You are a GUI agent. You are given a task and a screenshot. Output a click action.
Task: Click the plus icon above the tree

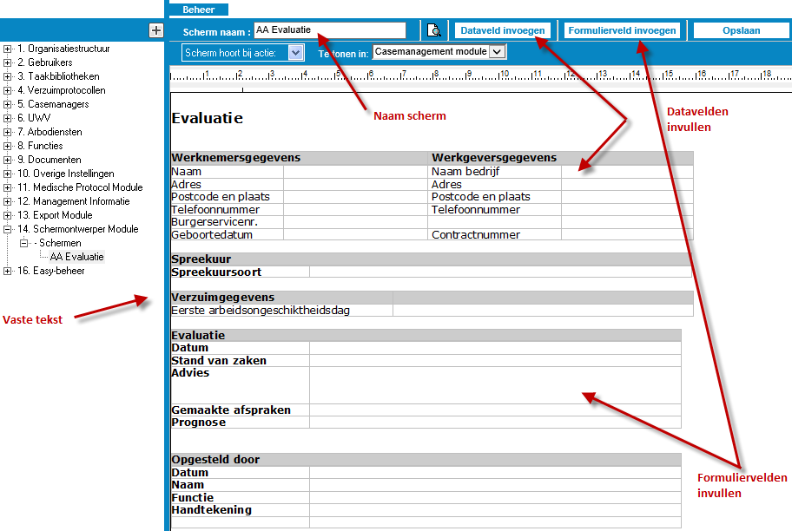[155, 30]
